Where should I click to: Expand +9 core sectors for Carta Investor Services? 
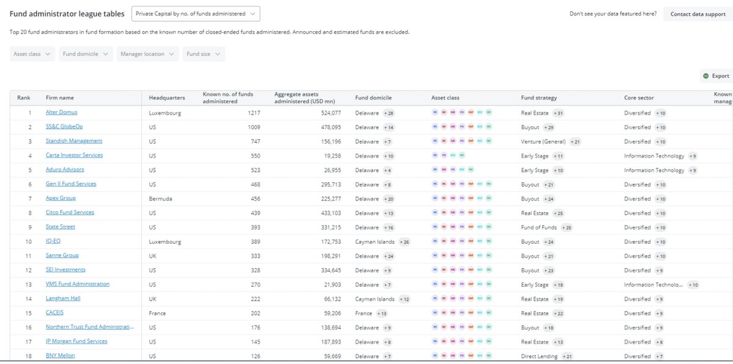pyautogui.click(x=693, y=156)
